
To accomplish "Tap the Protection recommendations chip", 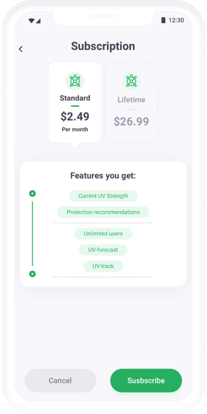I will pyautogui.click(x=103, y=212).
